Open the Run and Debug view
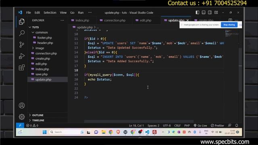 tap(21, 56)
